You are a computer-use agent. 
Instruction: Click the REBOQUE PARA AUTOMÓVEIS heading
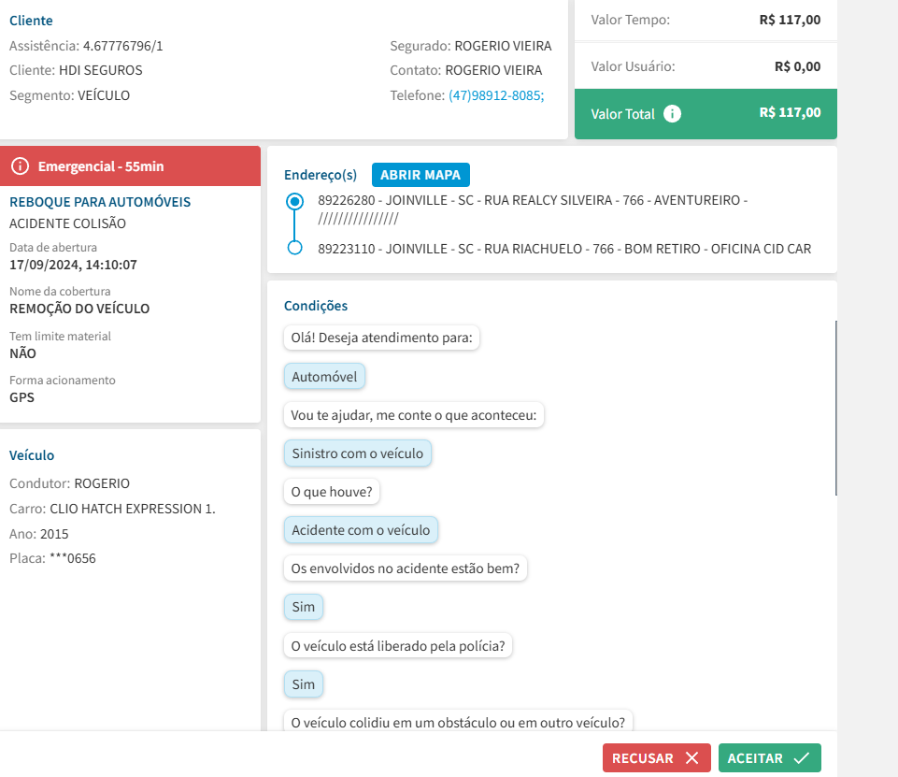pyautogui.click(x=100, y=202)
